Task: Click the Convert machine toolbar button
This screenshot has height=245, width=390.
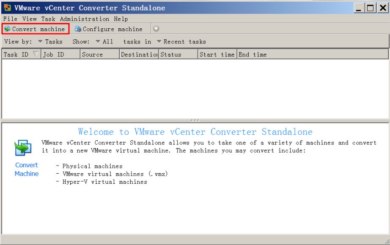Action: point(35,29)
